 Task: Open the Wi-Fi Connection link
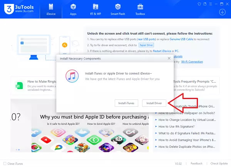pos(192,62)
